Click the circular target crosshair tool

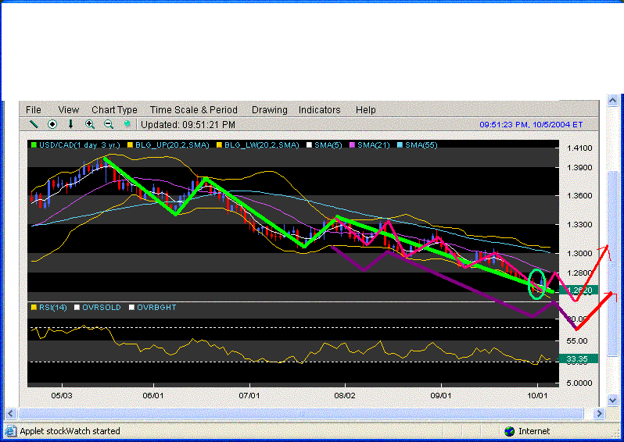pos(52,124)
